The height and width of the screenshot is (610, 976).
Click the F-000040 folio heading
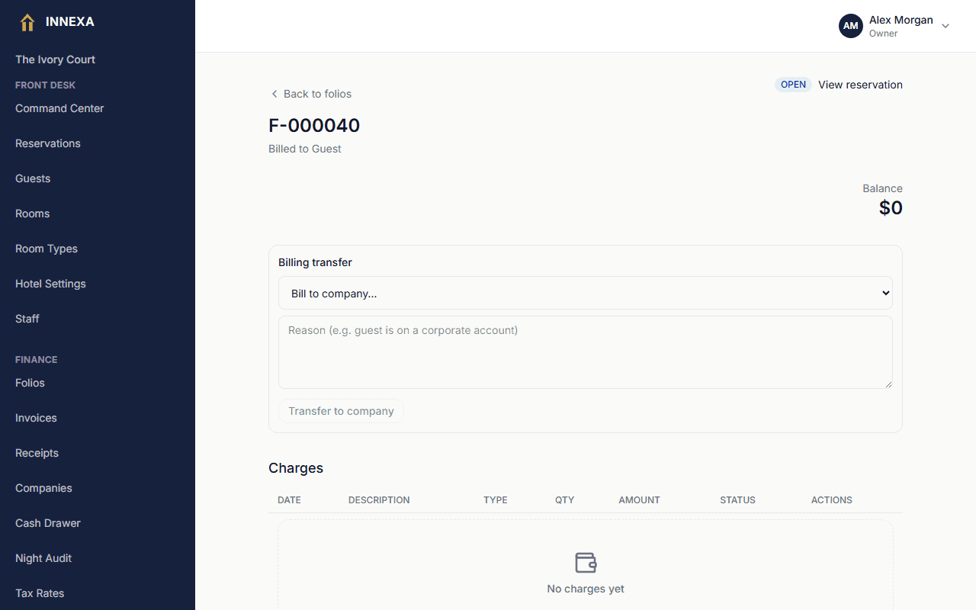point(314,125)
